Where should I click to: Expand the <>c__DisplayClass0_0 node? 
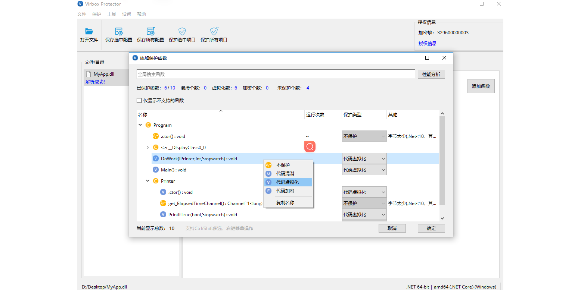(x=147, y=147)
